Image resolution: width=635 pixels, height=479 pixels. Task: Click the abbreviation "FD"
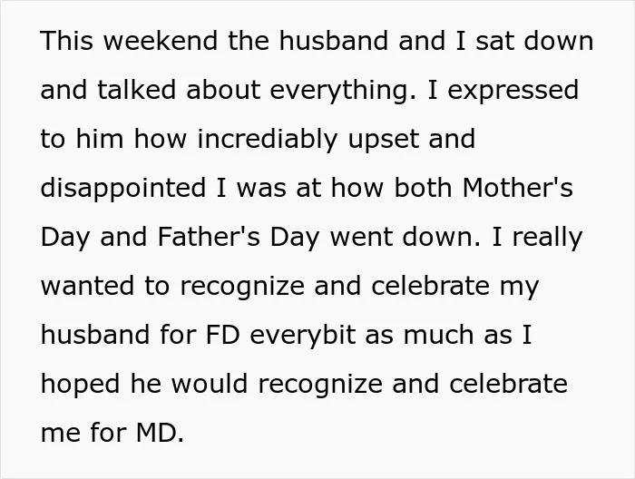pos(223,335)
